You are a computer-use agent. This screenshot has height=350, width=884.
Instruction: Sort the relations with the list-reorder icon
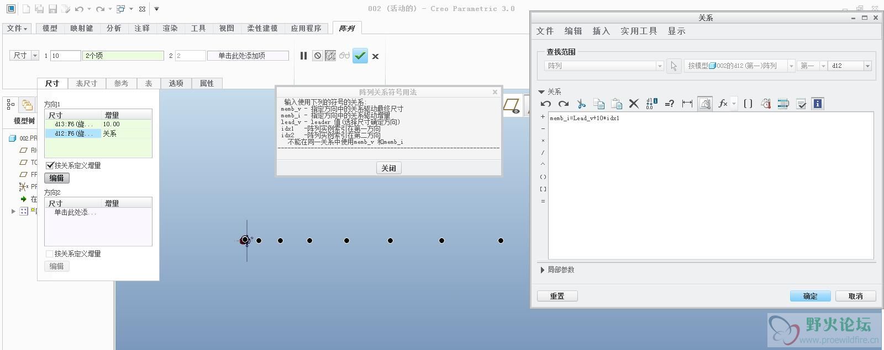[783, 104]
